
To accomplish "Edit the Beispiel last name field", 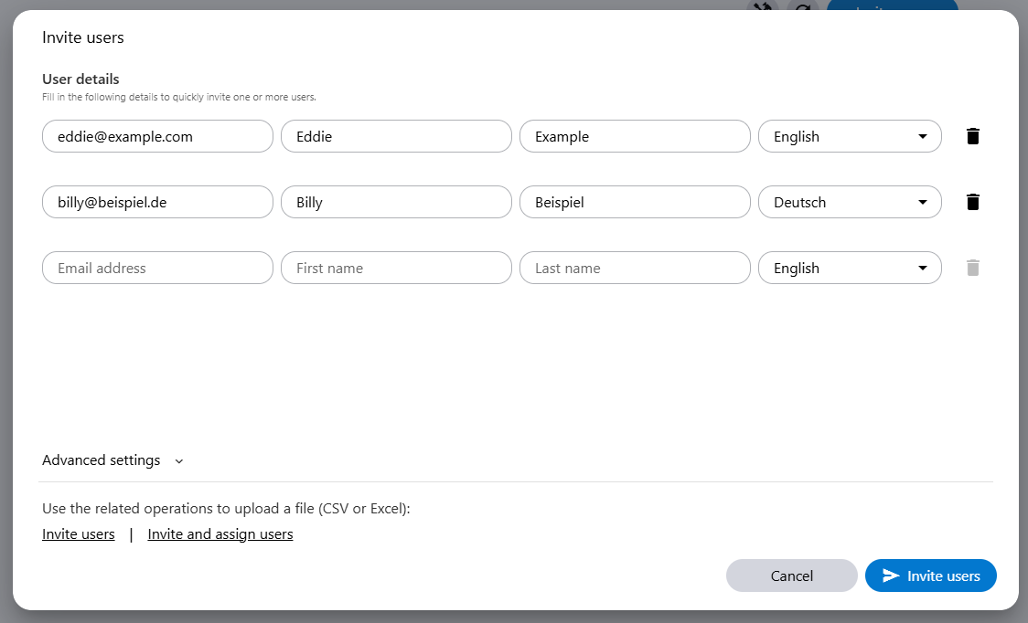I will [635, 202].
